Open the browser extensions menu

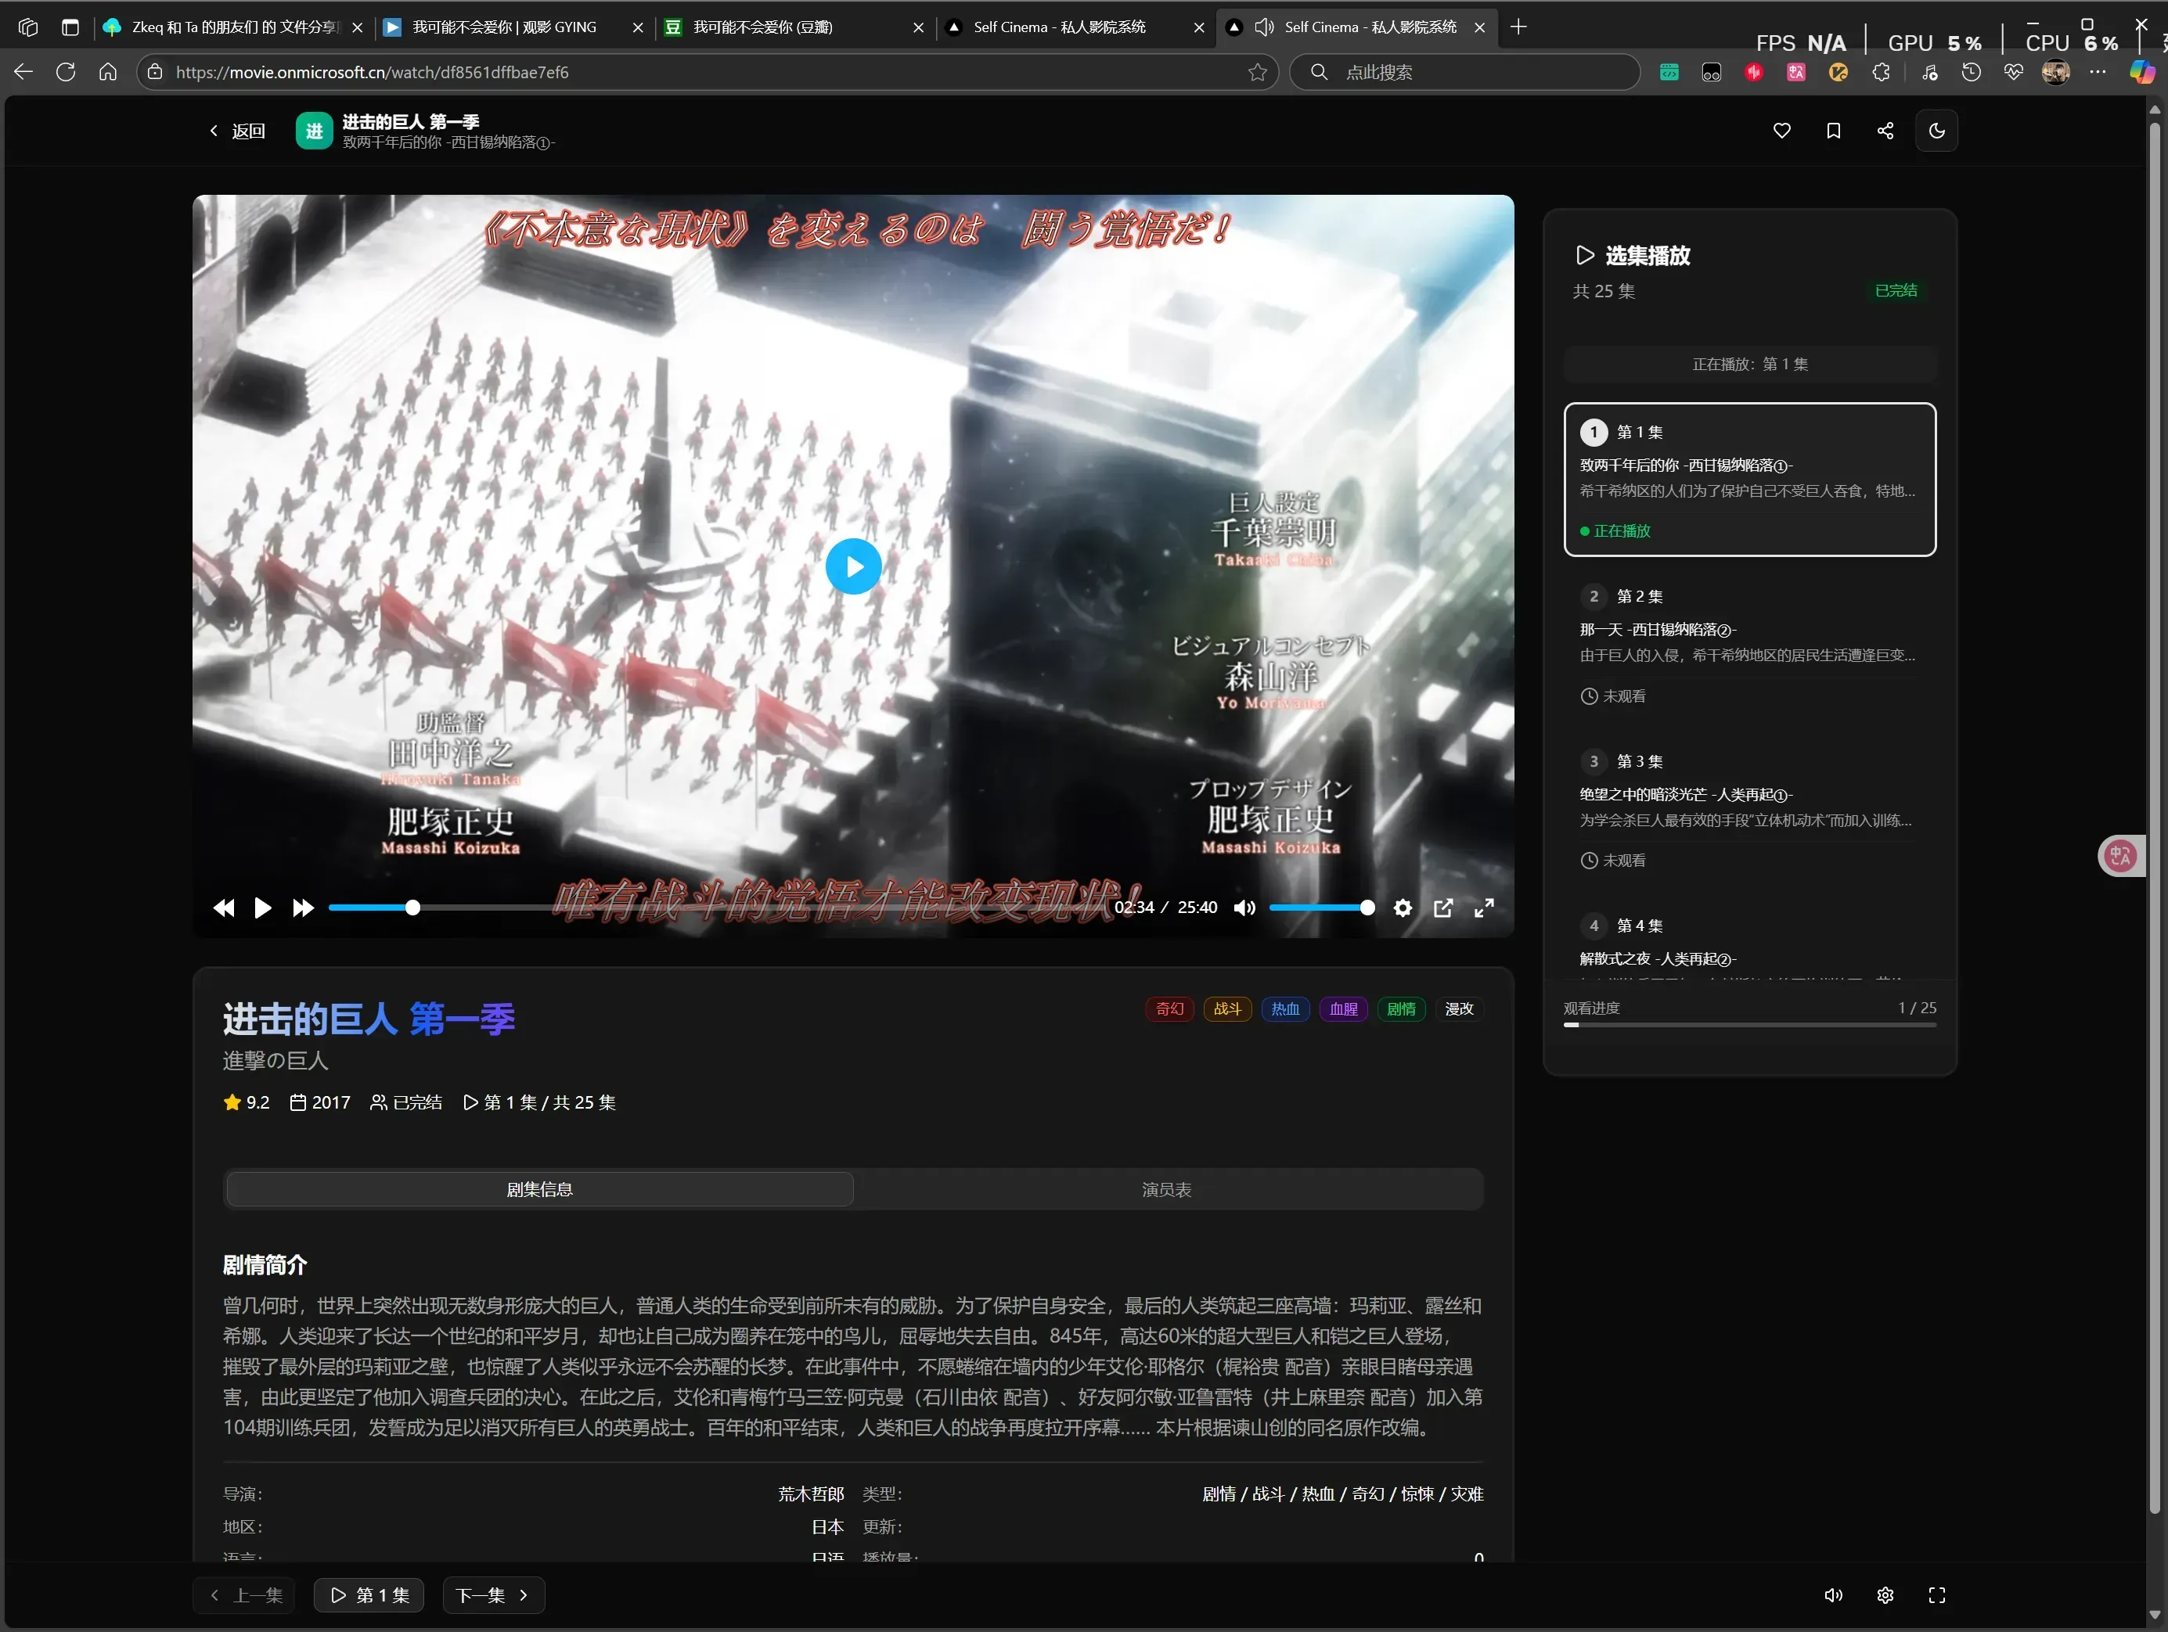coord(1881,71)
